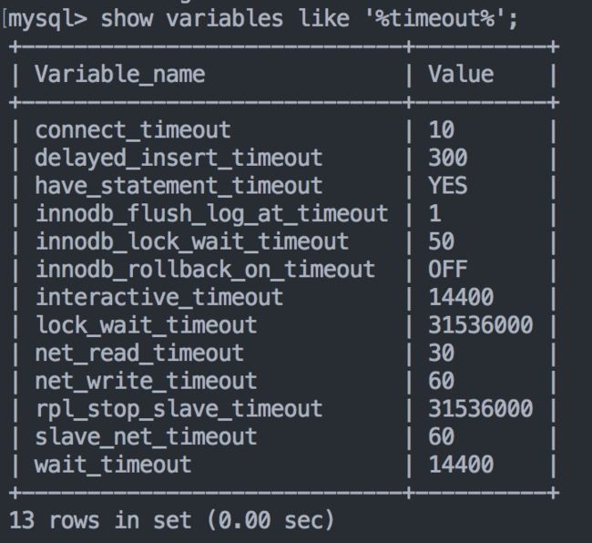592x543 pixels.
Task: Click the innodb_lock_wait_timeout variable
Action: click(x=192, y=241)
